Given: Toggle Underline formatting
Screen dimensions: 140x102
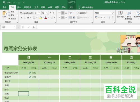Looking at the screenshot, I should [28, 18].
